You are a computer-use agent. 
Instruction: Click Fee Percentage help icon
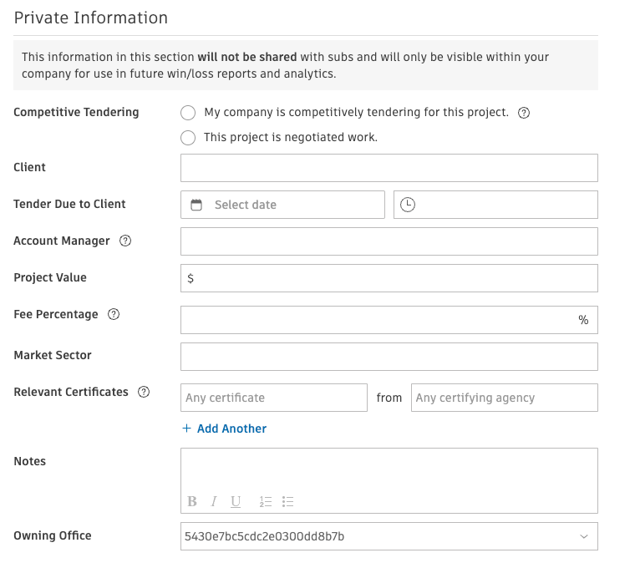[x=114, y=314]
